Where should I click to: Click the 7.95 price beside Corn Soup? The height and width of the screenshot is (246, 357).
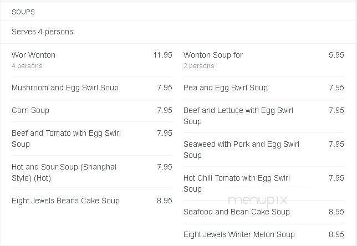[165, 110]
